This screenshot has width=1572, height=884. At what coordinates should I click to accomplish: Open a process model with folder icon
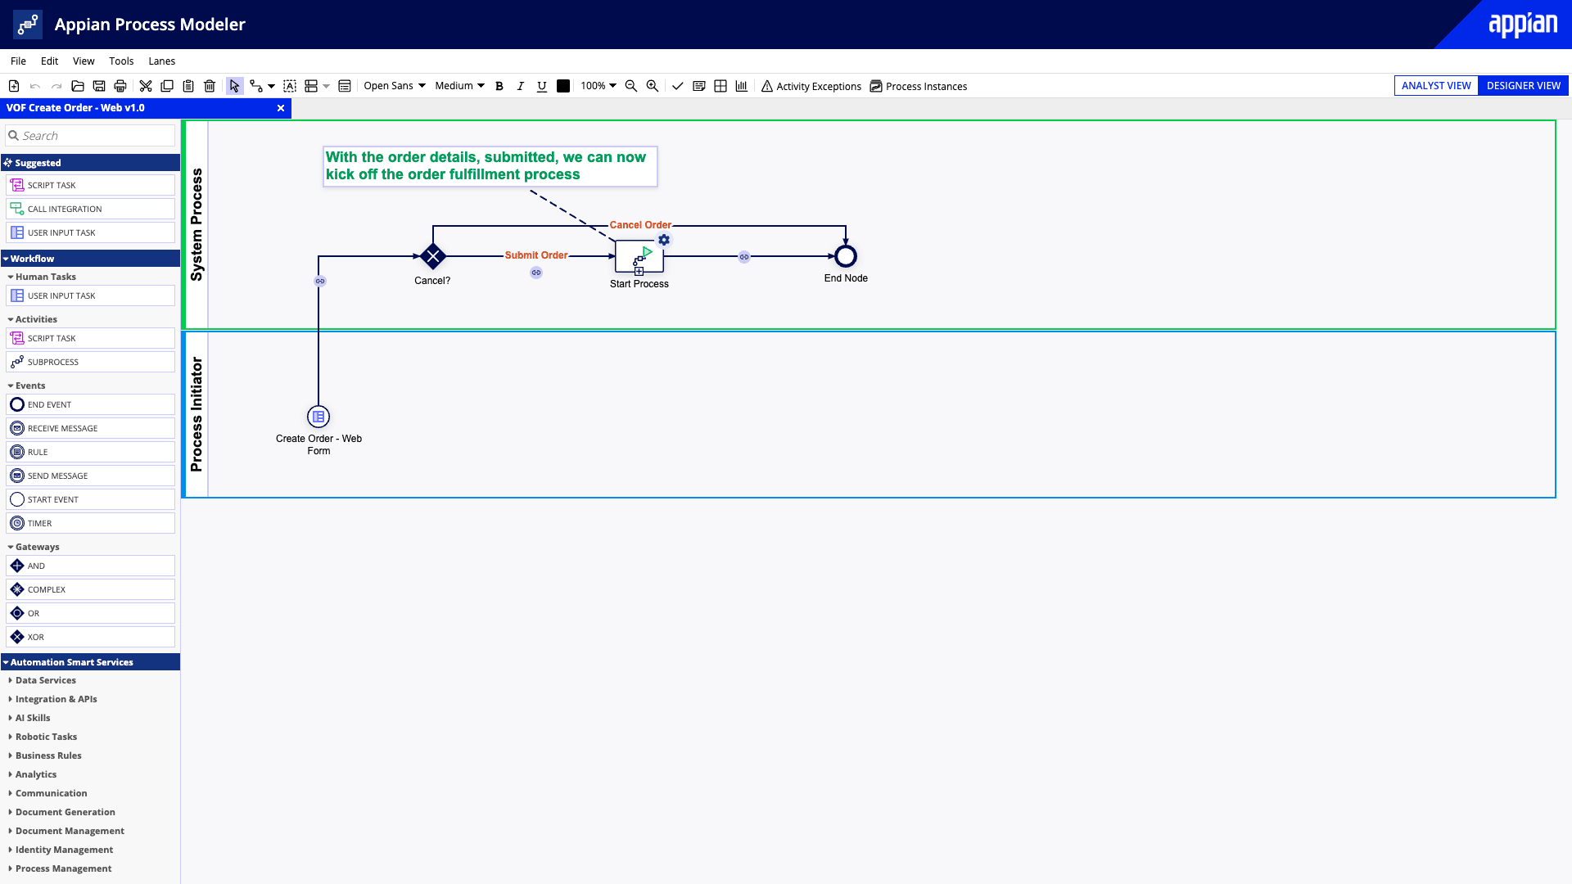[x=78, y=86]
